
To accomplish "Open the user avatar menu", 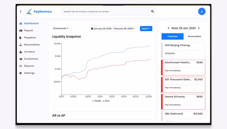I will coord(202,12).
